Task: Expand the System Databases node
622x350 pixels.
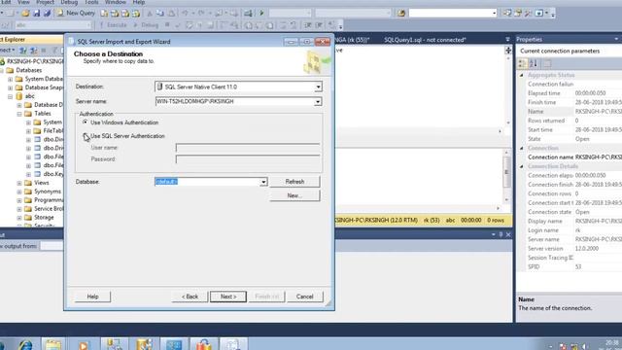Action: tap(11, 79)
